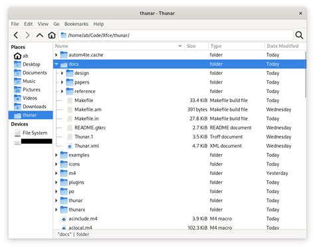Screen dimensions: 315x248
Task: Click the examples folder icon
Action: pyautogui.click(x=64, y=155)
